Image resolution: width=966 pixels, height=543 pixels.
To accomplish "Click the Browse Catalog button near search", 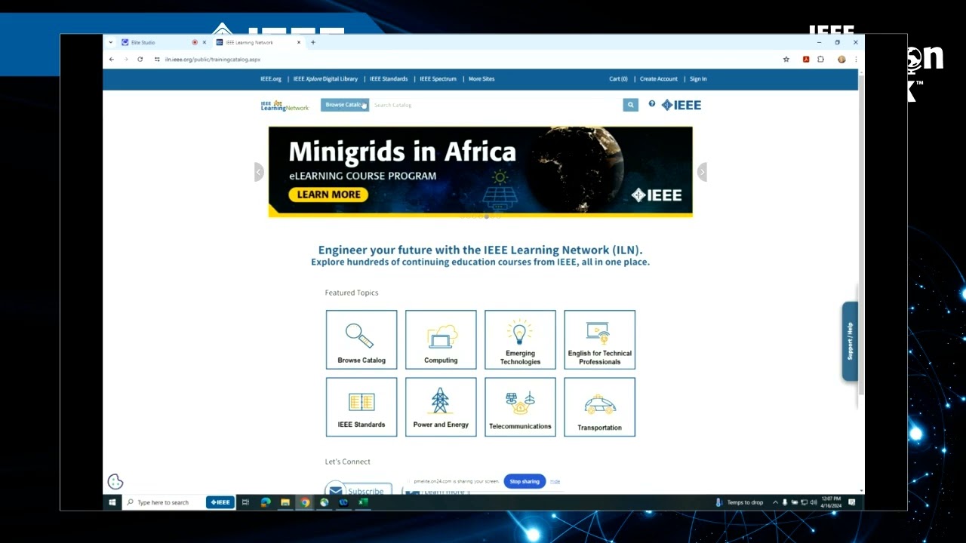I will 345,105.
